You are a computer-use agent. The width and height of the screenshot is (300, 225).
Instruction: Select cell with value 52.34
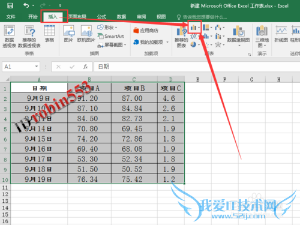[x=134, y=159]
